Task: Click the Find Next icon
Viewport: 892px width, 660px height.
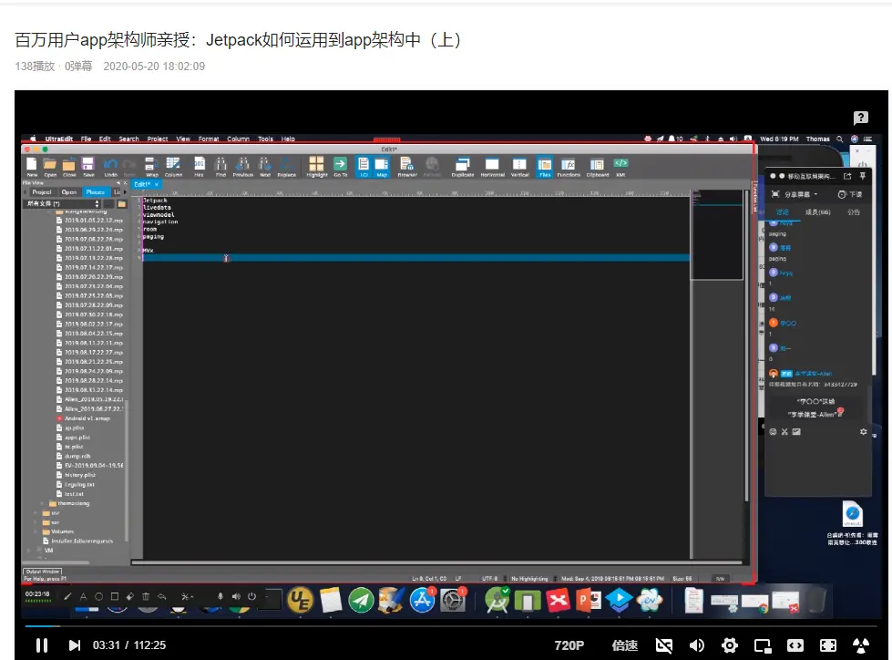Action: (265, 167)
